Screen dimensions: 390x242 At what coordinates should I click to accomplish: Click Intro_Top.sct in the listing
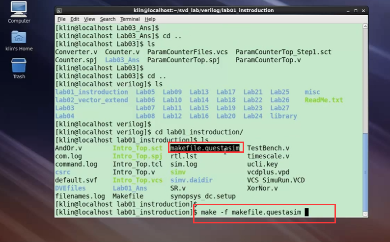tap(138, 148)
